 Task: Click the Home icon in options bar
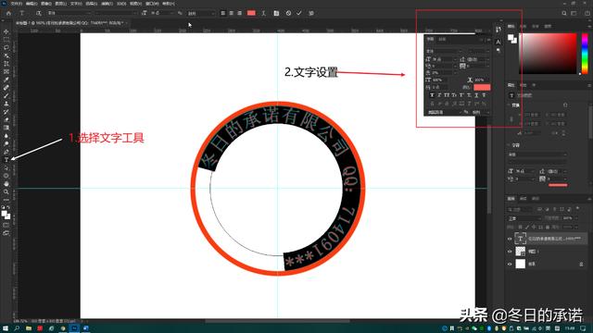point(8,13)
